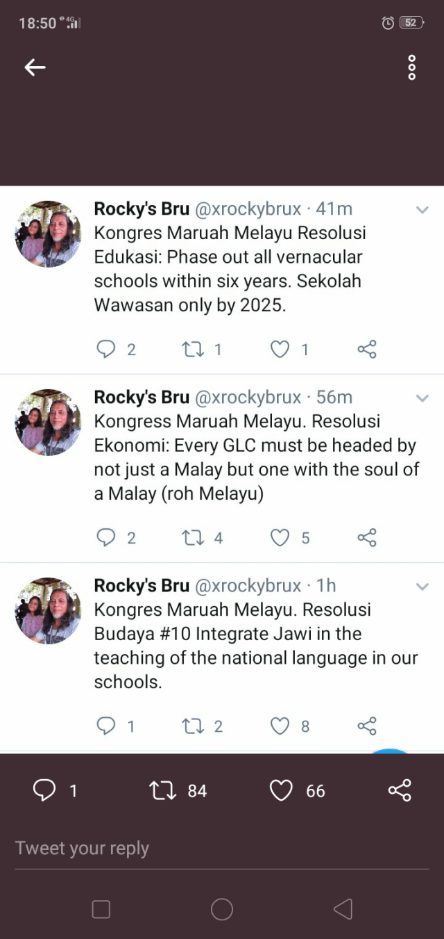Tap the back arrow at top
Viewport: 444px width, 939px height.
point(35,67)
